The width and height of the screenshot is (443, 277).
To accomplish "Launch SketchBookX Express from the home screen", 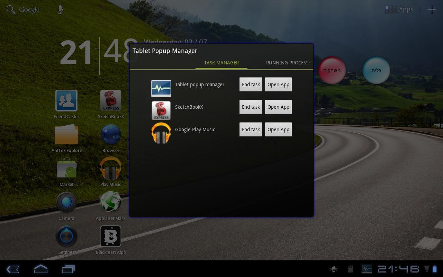I will [111, 100].
